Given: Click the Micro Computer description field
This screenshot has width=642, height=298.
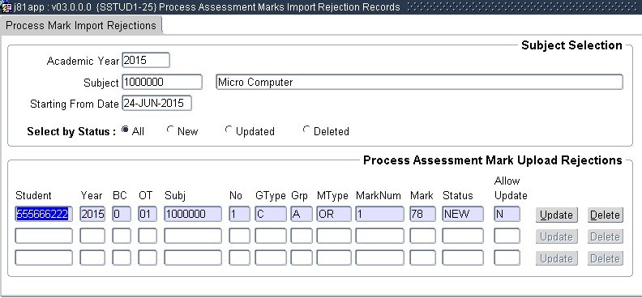Looking at the screenshot, I should pos(419,82).
